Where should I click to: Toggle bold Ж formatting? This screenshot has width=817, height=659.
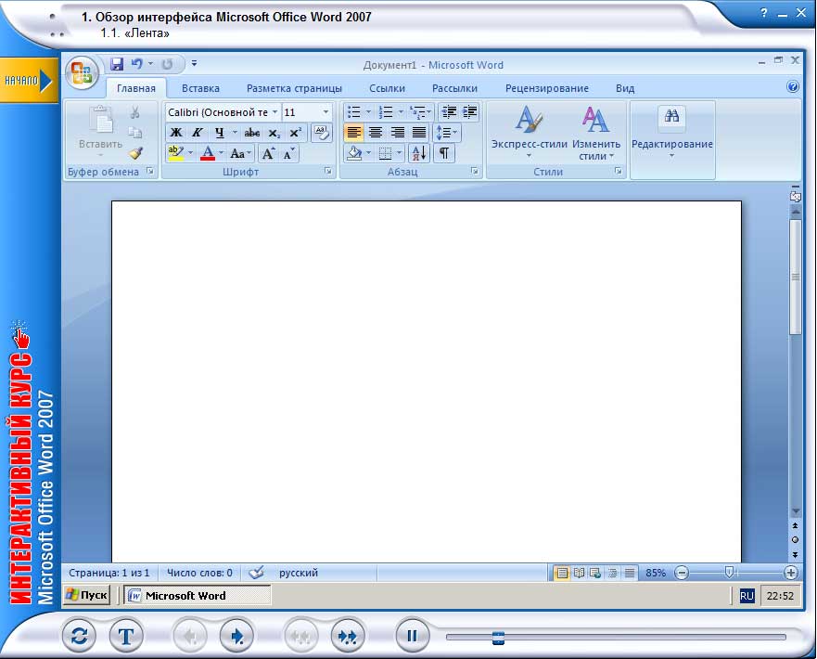tap(176, 133)
